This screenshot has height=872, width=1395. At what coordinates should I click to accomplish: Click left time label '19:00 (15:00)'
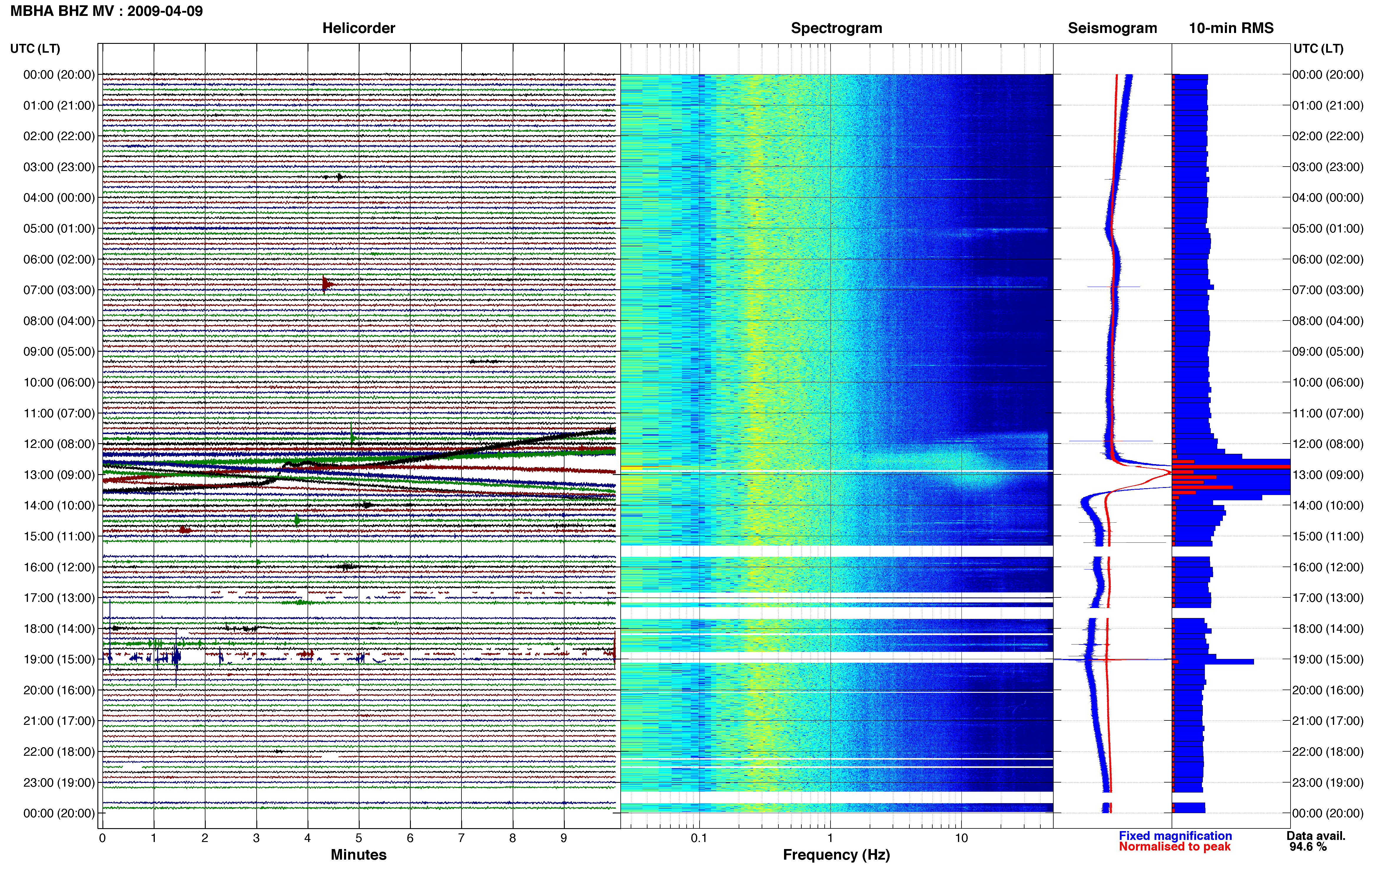pyautogui.click(x=59, y=659)
